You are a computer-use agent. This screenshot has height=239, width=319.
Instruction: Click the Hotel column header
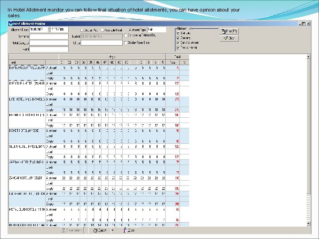[27, 62]
